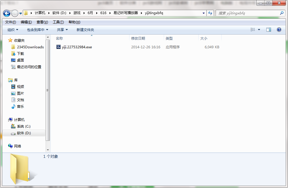This screenshot has height=188, width=288.
Task: Select 2345Downloads folder
Action: (x=30, y=47)
